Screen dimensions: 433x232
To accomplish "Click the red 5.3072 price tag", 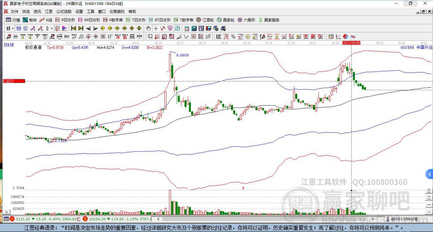I will pos(14,81).
